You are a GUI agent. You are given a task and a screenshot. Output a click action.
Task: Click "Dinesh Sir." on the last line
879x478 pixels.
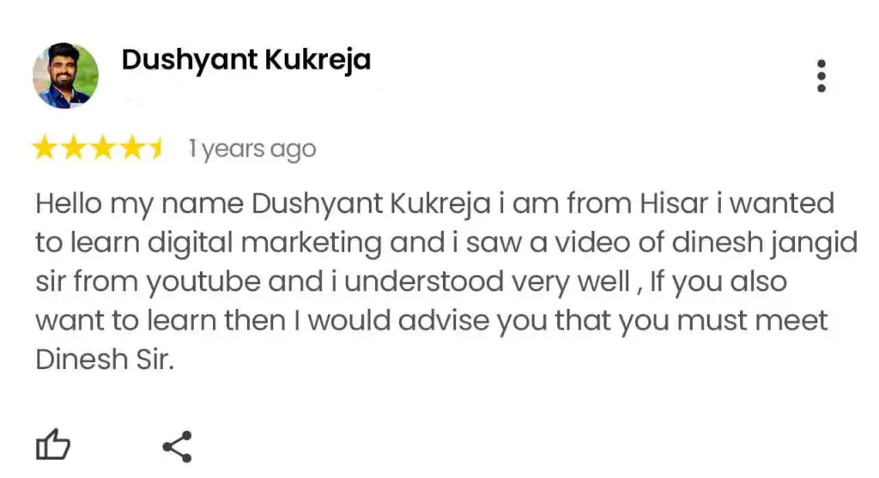coord(105,360)
